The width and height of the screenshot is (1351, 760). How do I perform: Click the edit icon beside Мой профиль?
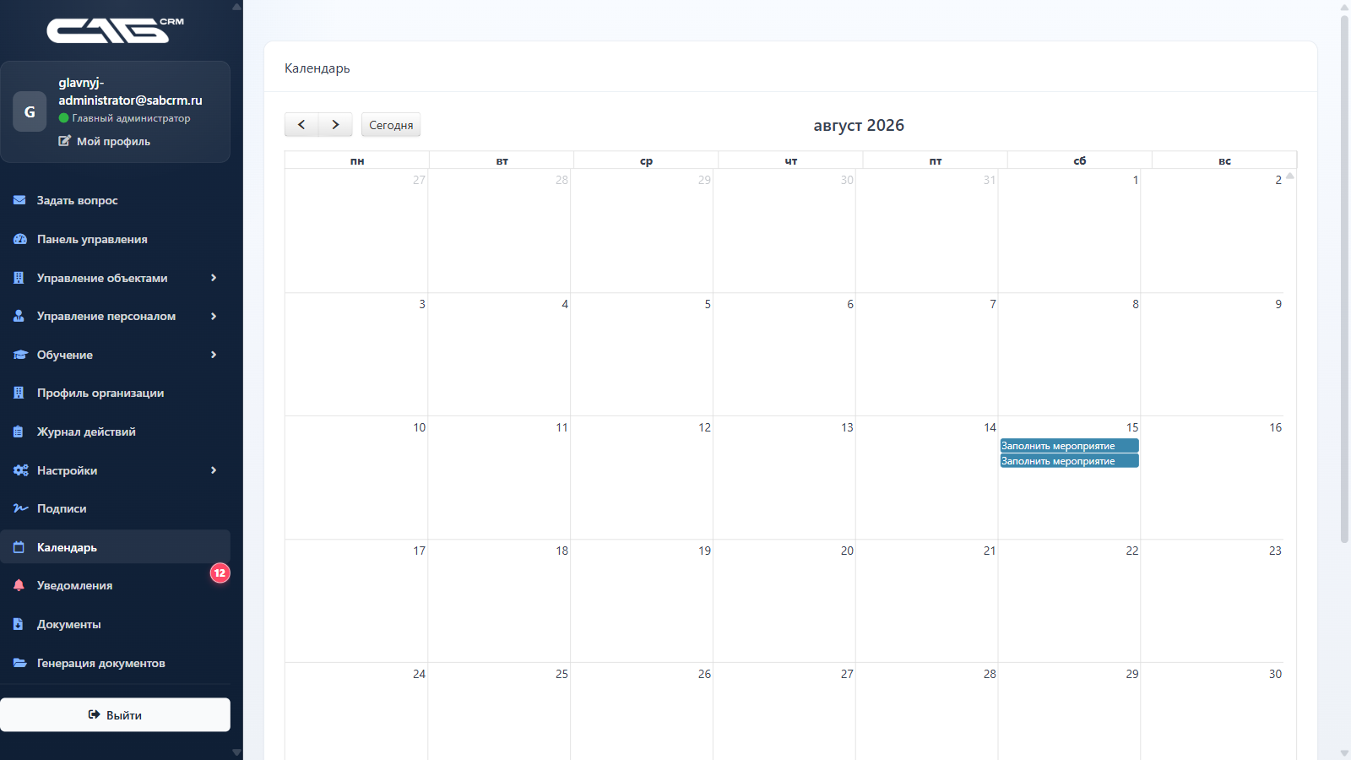(64, 141)
